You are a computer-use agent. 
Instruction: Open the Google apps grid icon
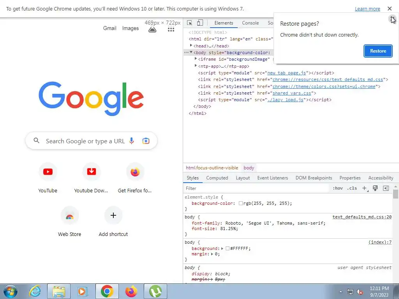pyautogui.click(x=171, y=29)
